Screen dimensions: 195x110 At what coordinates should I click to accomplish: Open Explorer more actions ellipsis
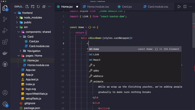(x=49, y=7)
